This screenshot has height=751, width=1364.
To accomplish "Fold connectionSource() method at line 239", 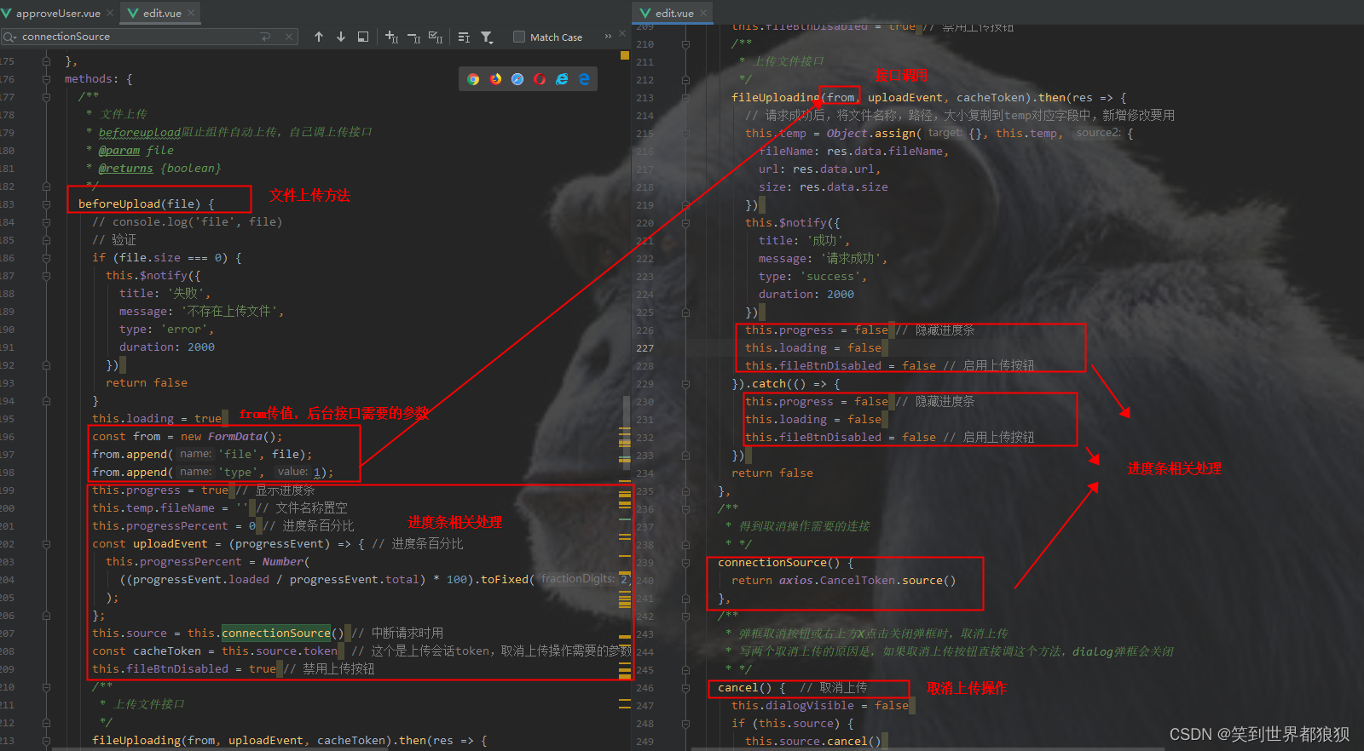I will point(685,563).
